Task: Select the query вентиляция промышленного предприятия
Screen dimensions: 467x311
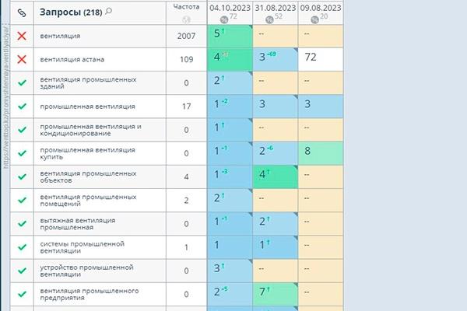Action: pyautogui.click(x=90, y=295)
